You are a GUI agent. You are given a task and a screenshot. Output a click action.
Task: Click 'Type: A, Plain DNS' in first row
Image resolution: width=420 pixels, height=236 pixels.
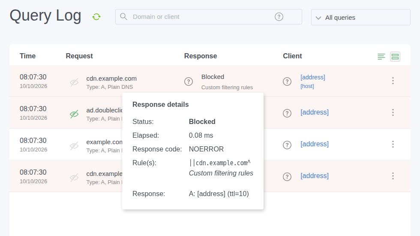click(110, 87)
